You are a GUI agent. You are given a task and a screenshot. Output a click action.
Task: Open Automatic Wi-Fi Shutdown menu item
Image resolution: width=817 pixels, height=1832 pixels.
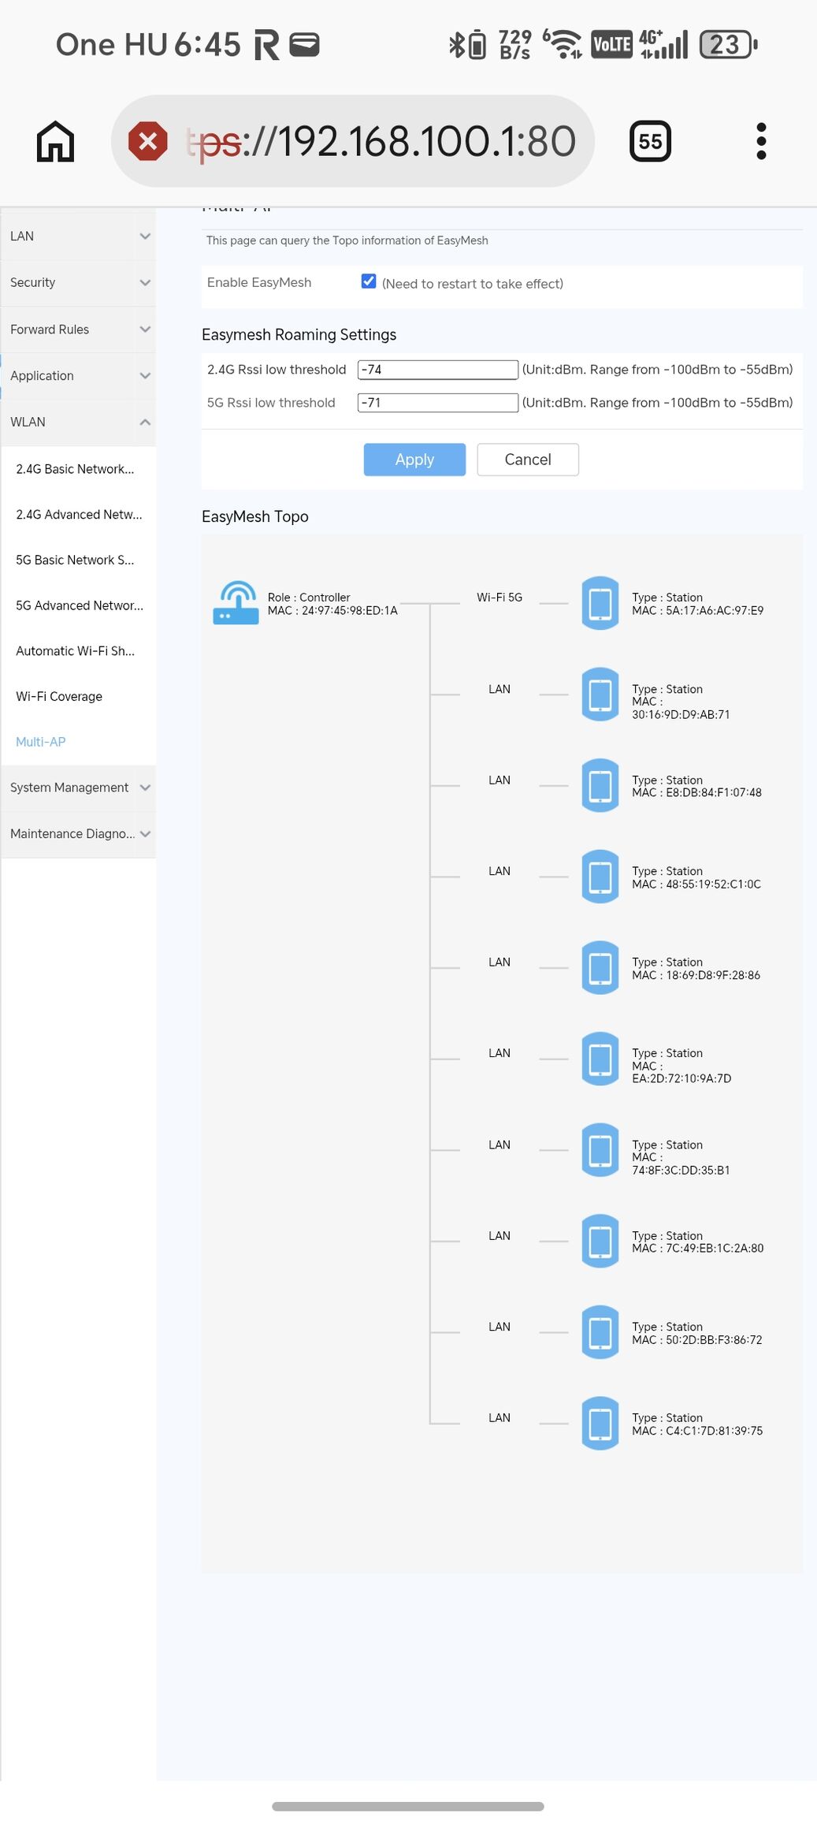tap(76, 651)
